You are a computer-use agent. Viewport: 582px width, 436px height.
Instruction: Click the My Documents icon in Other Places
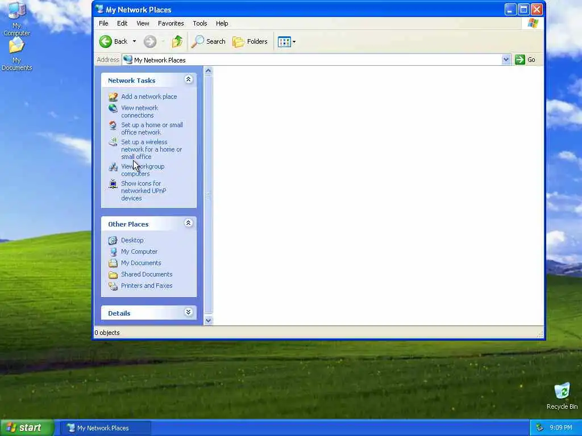pos(113,263)
